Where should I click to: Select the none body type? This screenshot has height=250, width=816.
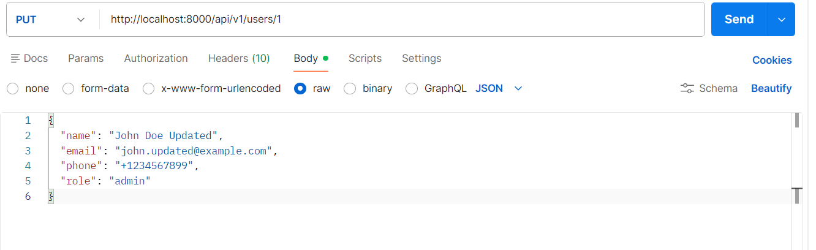point(13,88)
